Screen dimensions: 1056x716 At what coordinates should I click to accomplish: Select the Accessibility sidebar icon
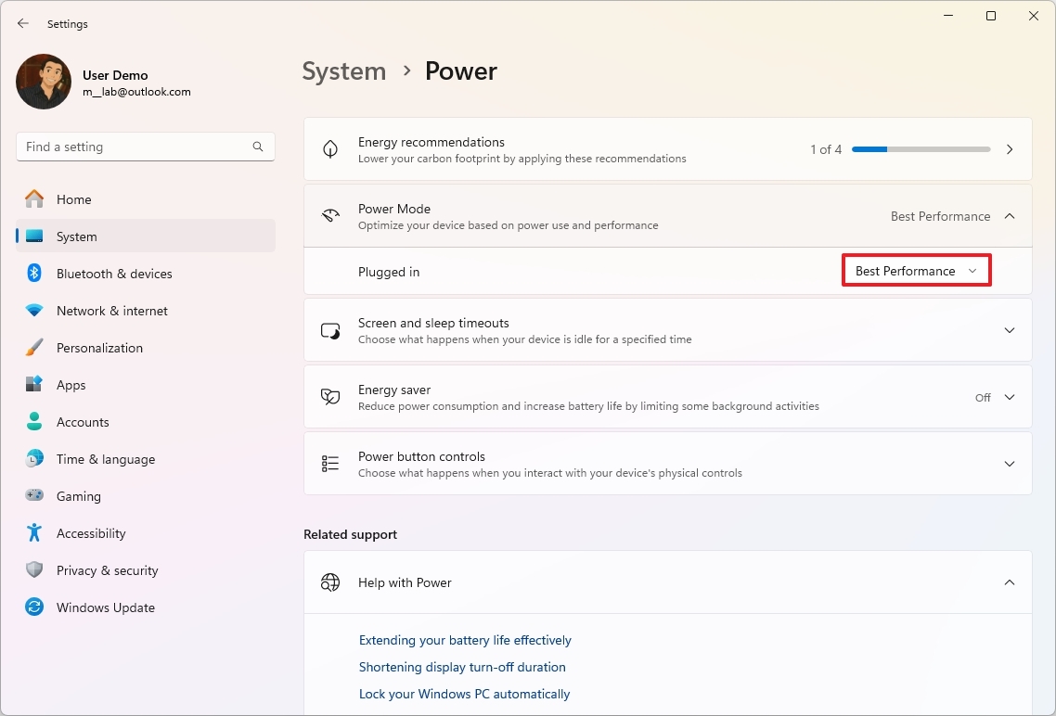[34, 532]
